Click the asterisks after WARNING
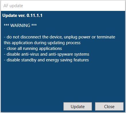This screenshot has height=113, width=126. tap(34, 25)
